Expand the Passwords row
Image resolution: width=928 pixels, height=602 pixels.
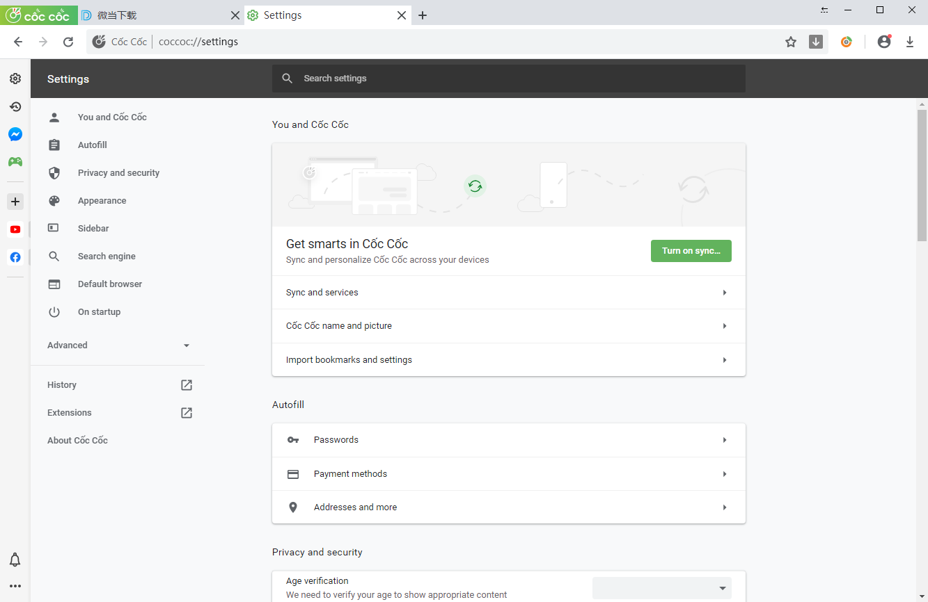pyautogui.click(x=509, y=440)
